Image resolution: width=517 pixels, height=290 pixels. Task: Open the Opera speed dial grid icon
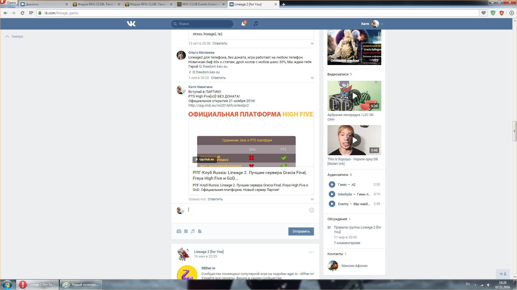(x=31, y=13)
